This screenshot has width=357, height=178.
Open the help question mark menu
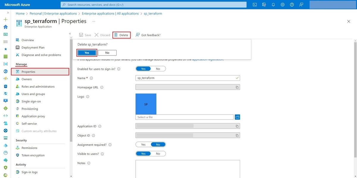tap(292, 4)
